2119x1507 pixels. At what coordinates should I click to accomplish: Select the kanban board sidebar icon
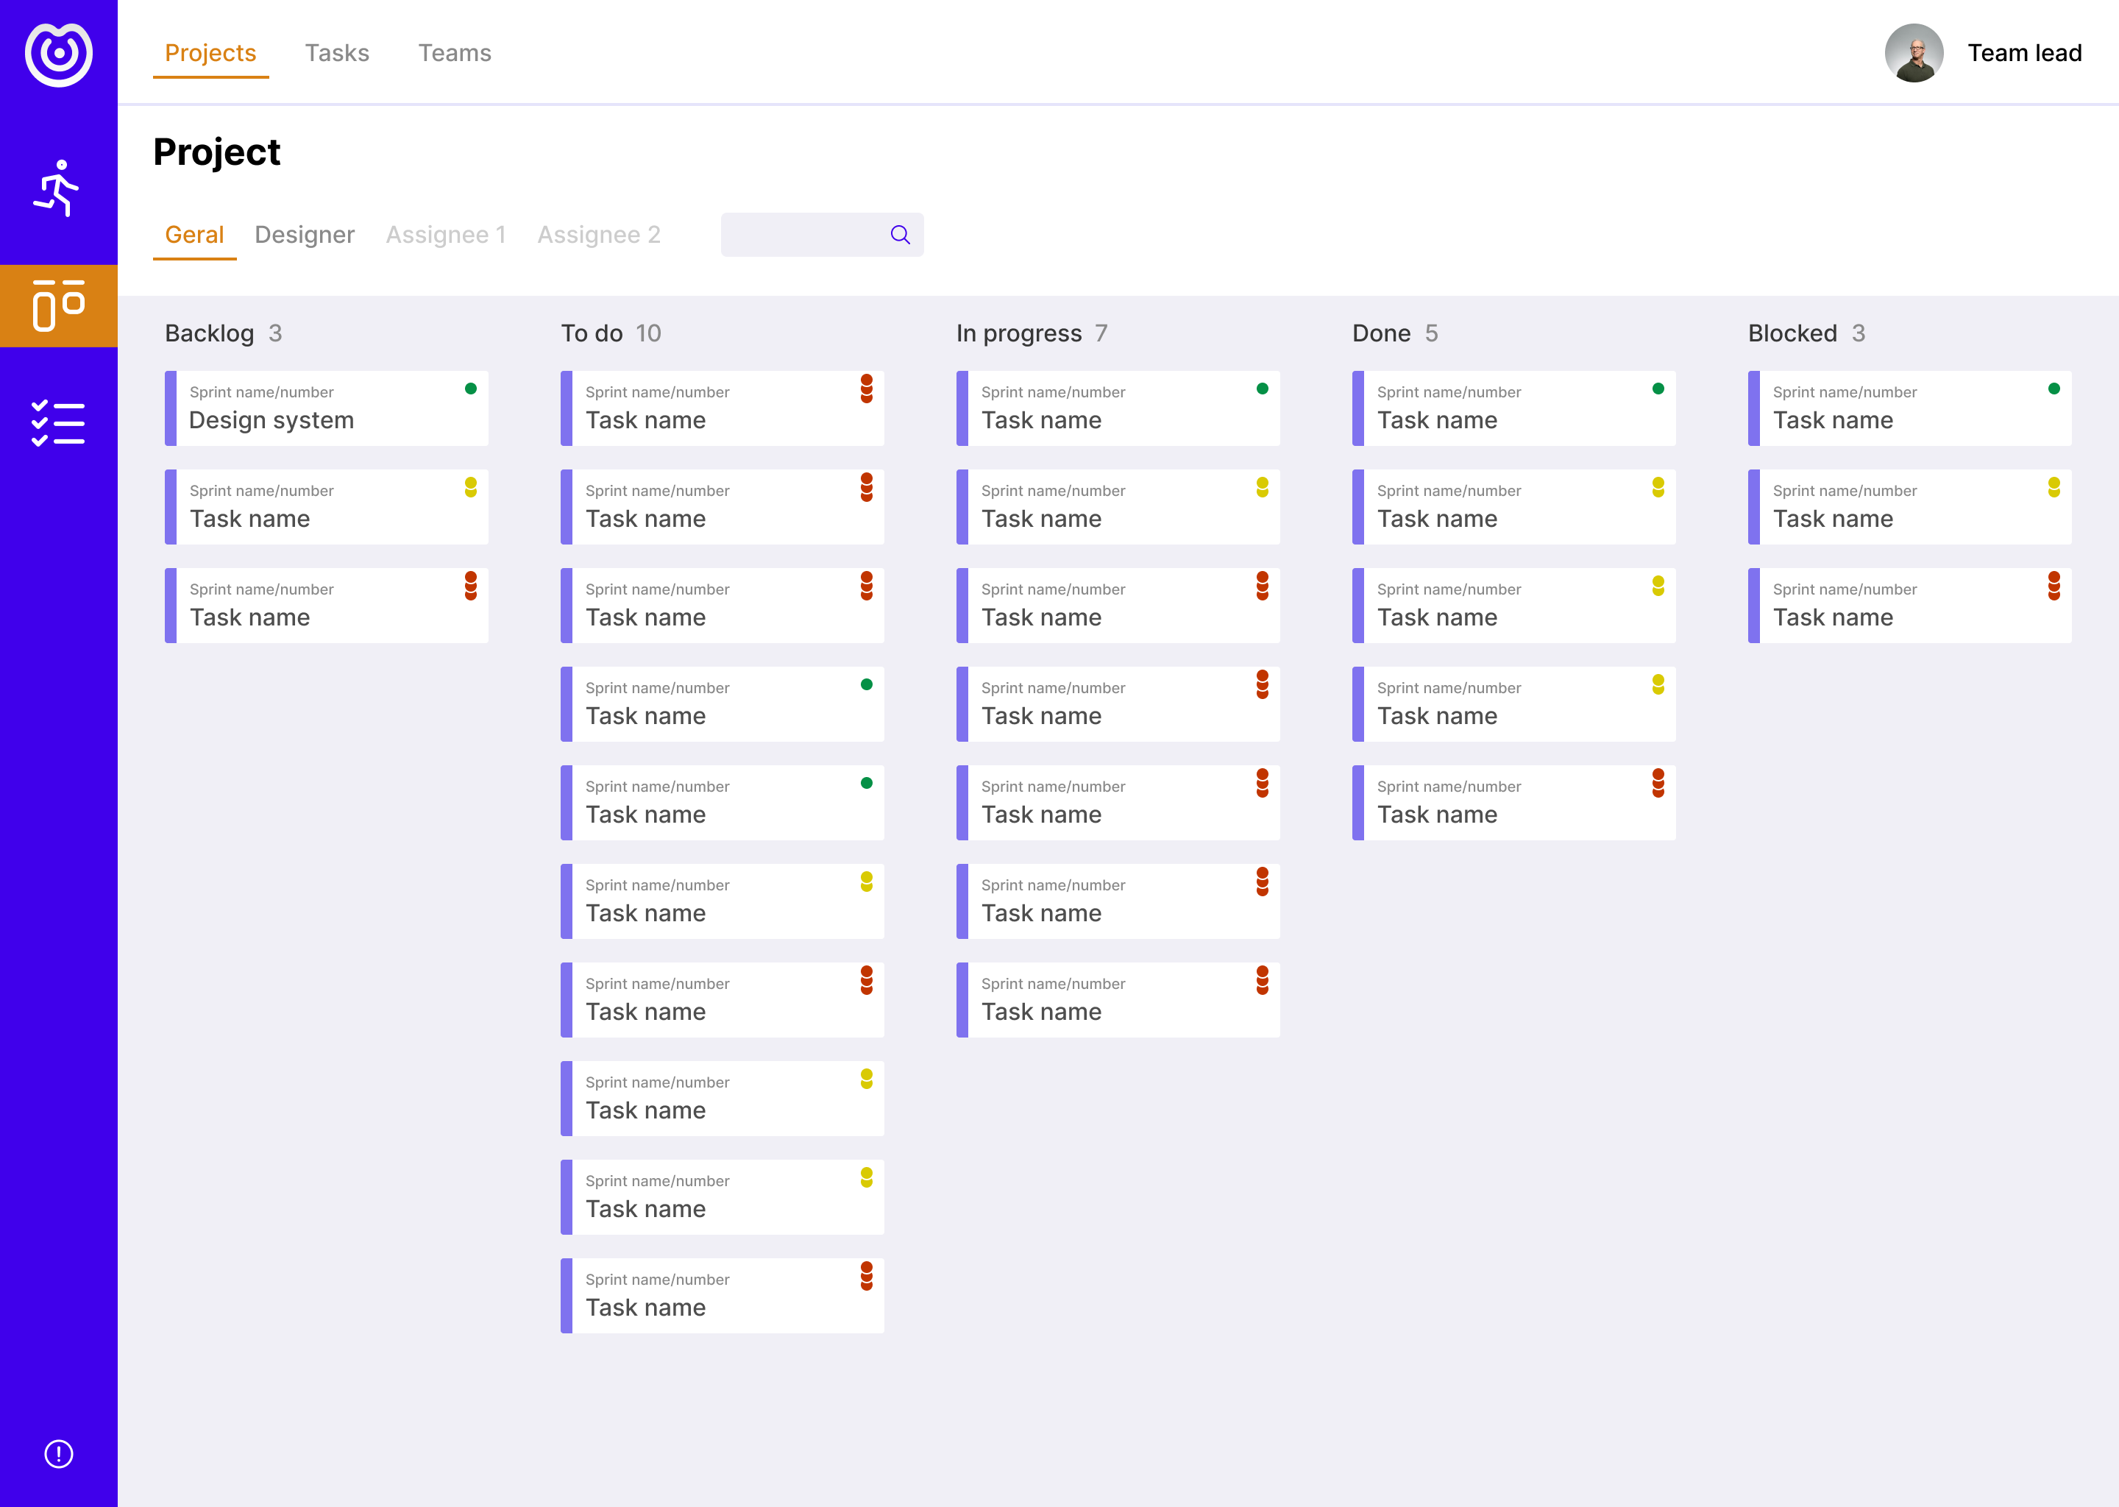[x=58, y=305]
